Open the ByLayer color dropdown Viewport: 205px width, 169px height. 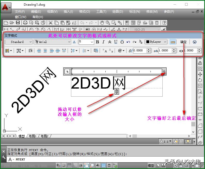click(x=156, y=42)
